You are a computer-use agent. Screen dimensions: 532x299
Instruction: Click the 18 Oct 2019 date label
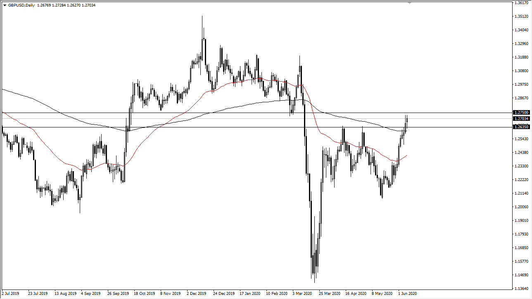point(144,294)
